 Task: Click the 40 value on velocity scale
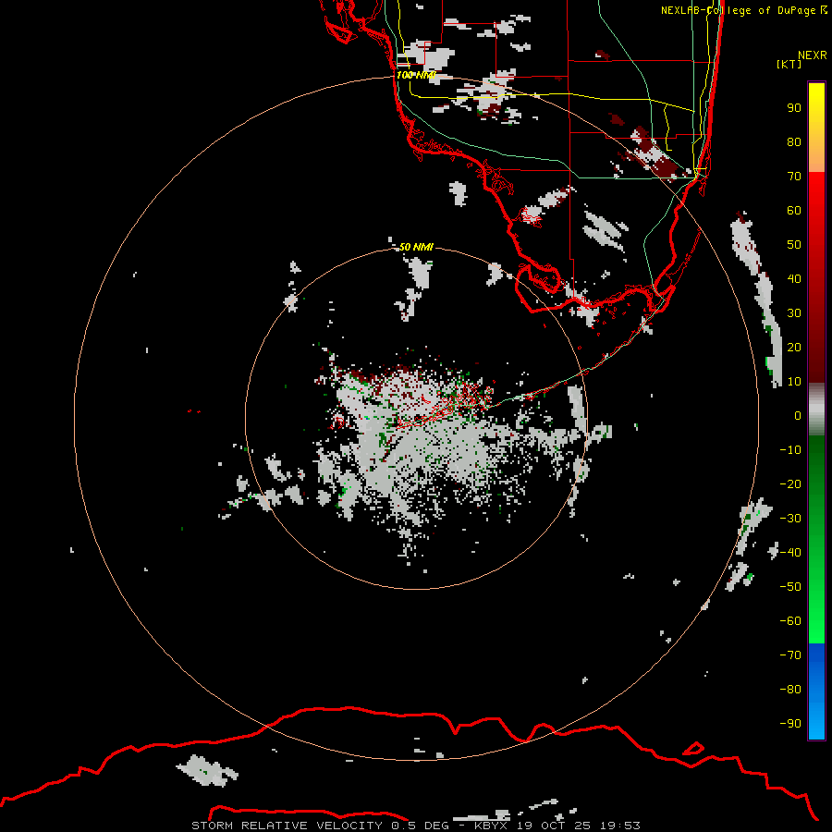pos(794,278)
